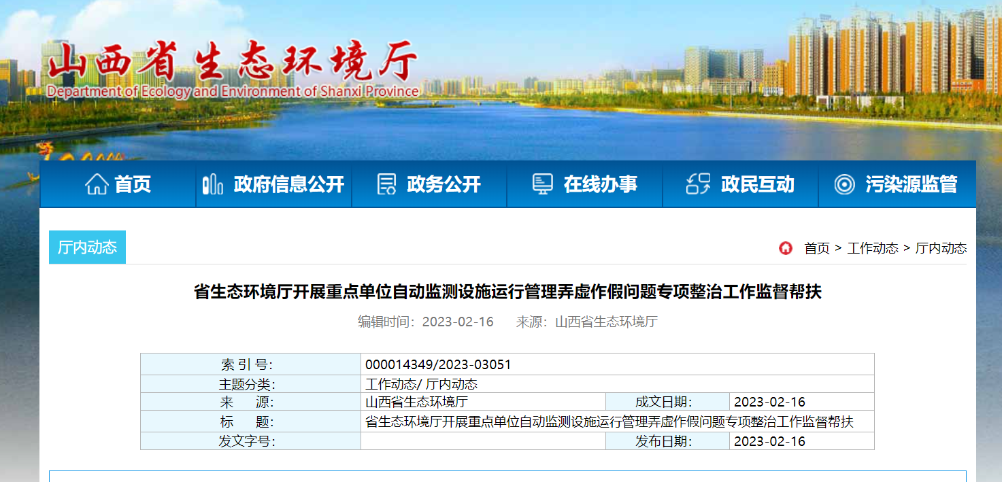
Task: Go to the 政务公开 menu section
Action: (429, 184)
